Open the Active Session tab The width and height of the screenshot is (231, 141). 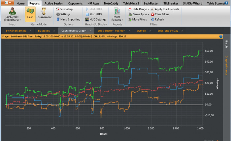coord(54,3)
